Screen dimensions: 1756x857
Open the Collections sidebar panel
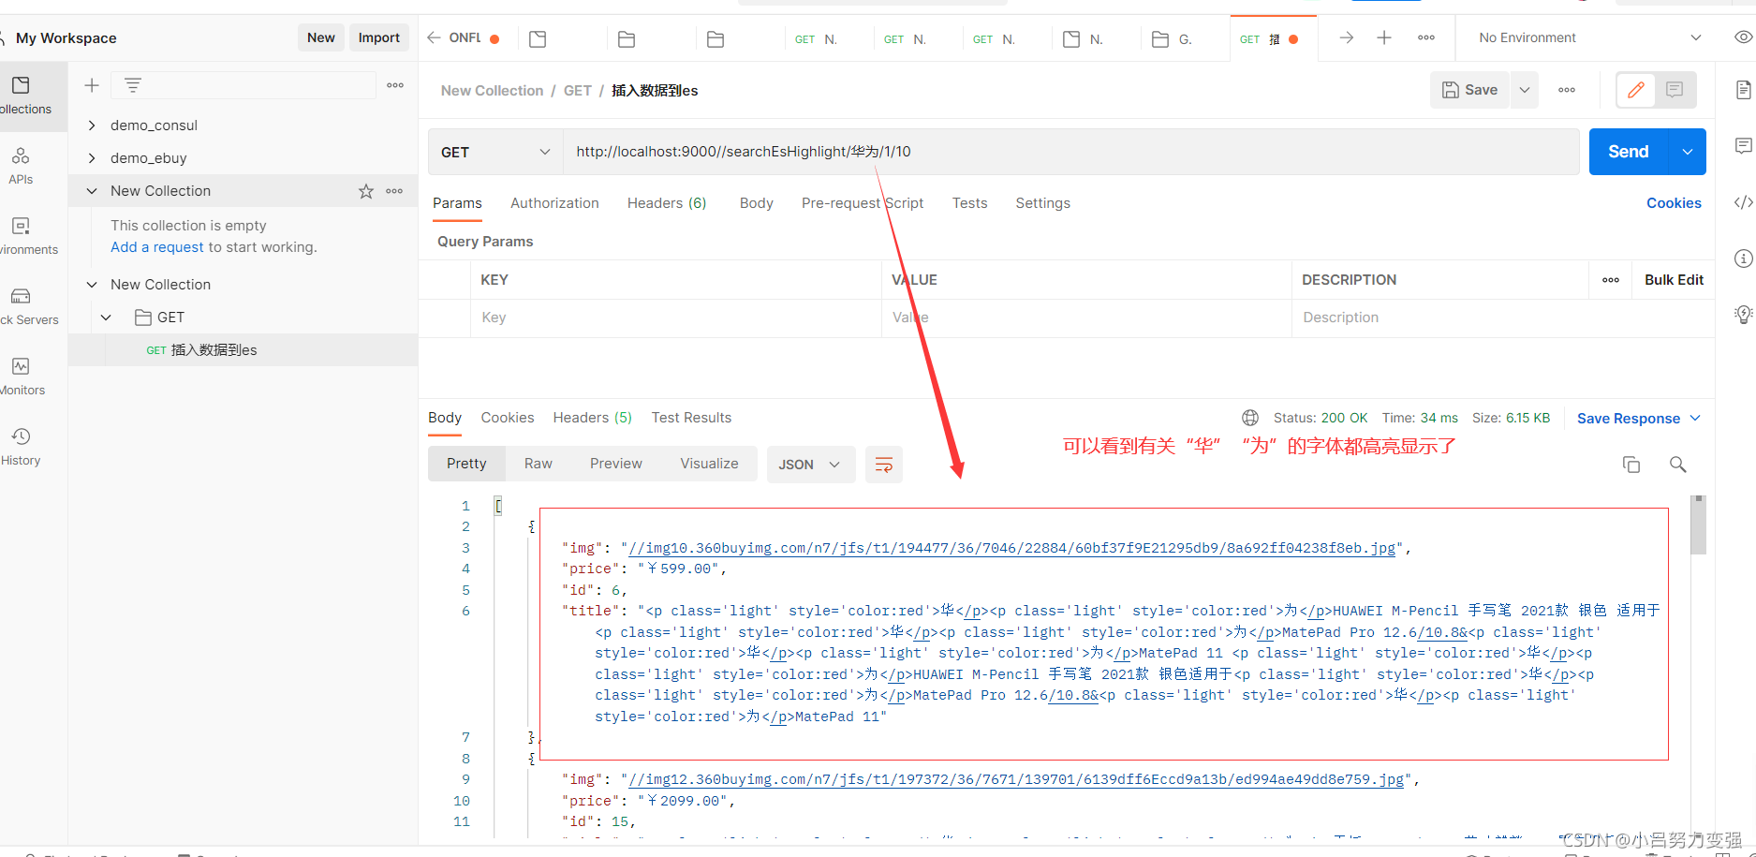click(25, 96)
